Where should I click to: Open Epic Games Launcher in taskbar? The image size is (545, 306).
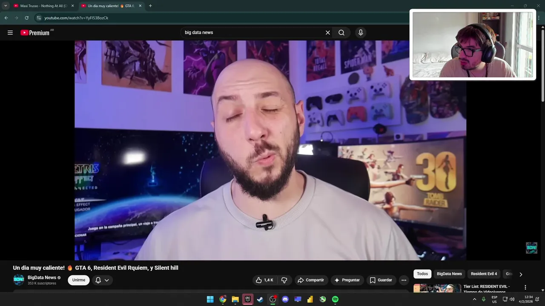(x=248, y=299)
